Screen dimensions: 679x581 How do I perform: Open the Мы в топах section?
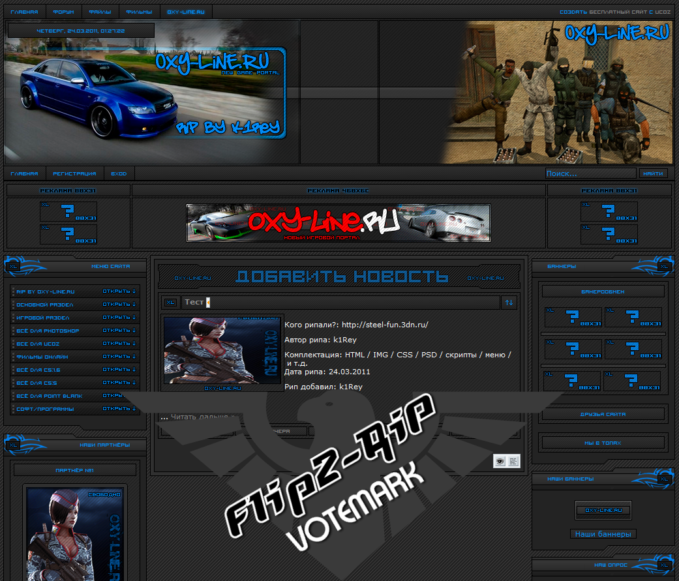point(603,443)
